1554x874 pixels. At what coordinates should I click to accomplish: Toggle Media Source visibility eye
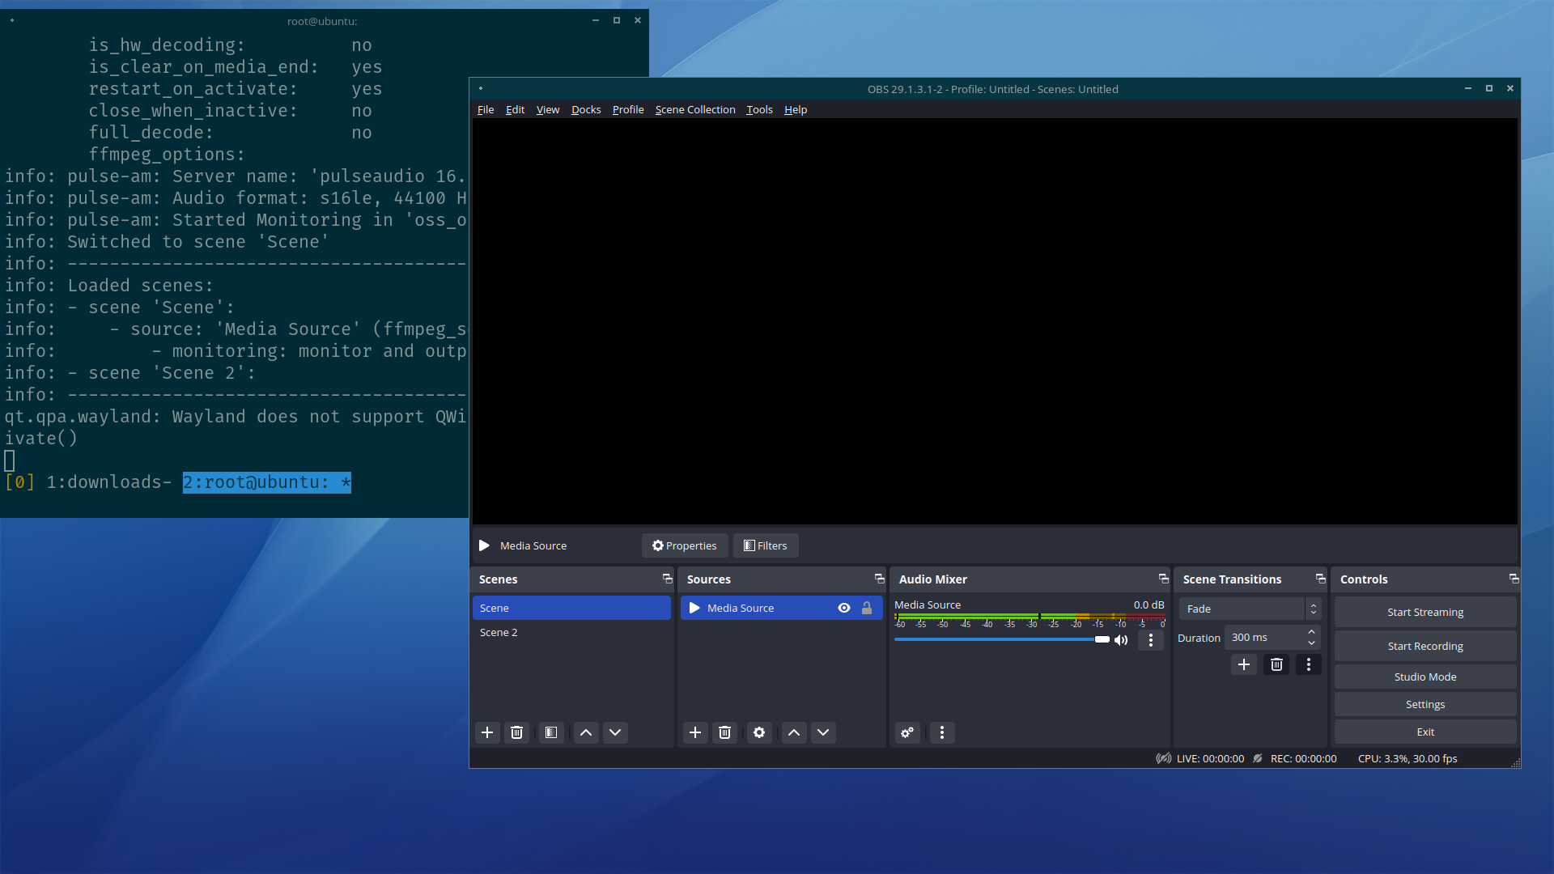(x=844, y=608)
